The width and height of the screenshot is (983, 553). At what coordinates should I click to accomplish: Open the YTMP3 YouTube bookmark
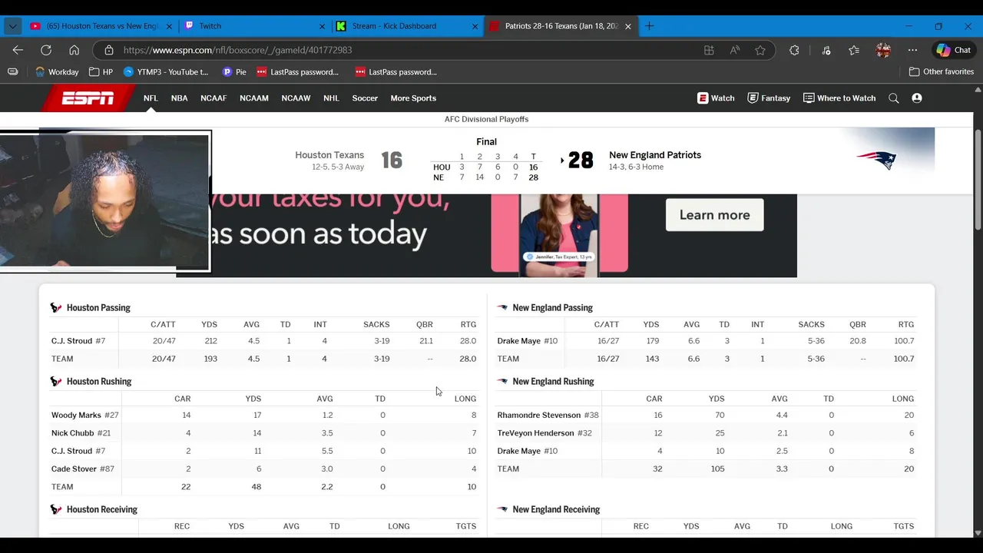pyautogui.click(x=166, y=71)
